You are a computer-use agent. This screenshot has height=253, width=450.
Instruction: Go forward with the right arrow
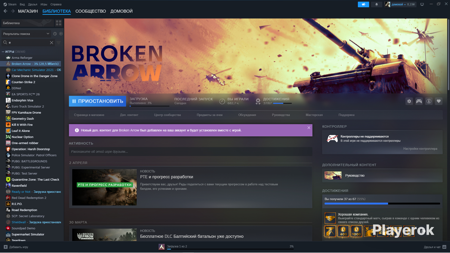pos(13,11)
